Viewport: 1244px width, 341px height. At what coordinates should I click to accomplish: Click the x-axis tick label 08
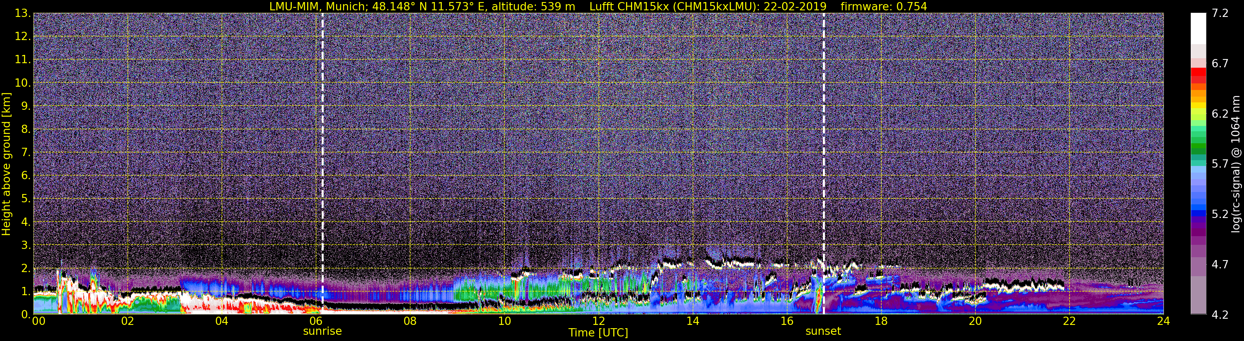click(x=410, y=321)
